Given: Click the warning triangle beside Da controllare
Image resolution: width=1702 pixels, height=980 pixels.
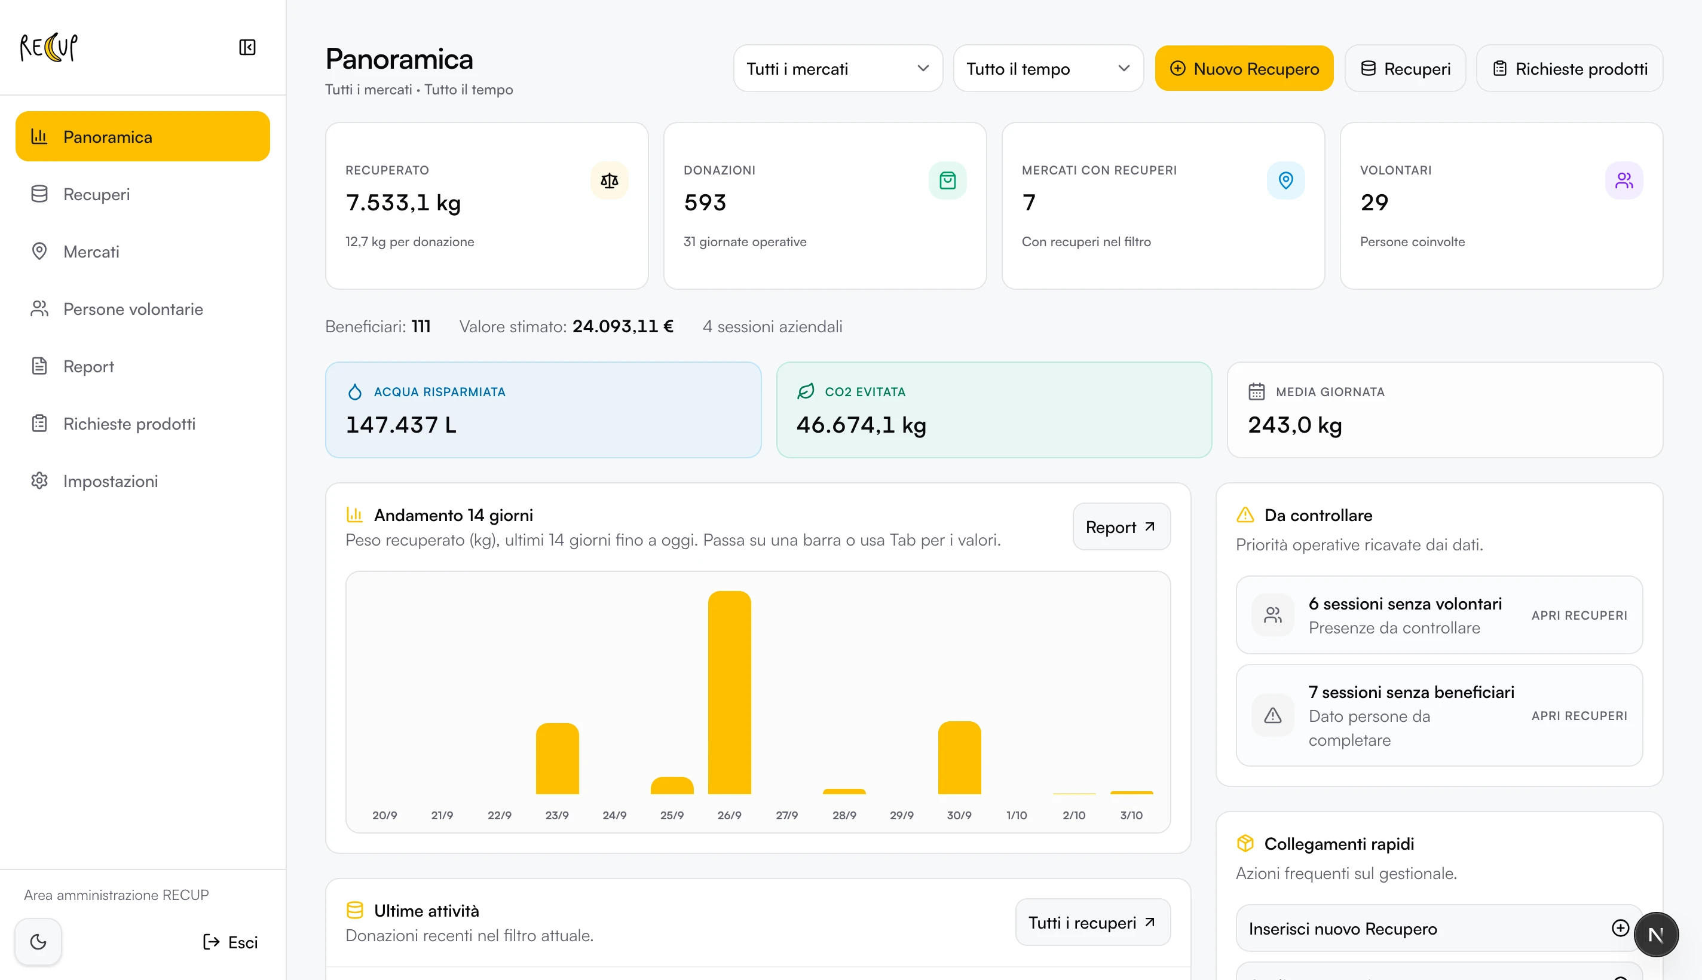Looking at the screenshot, I should (1245, 515).
